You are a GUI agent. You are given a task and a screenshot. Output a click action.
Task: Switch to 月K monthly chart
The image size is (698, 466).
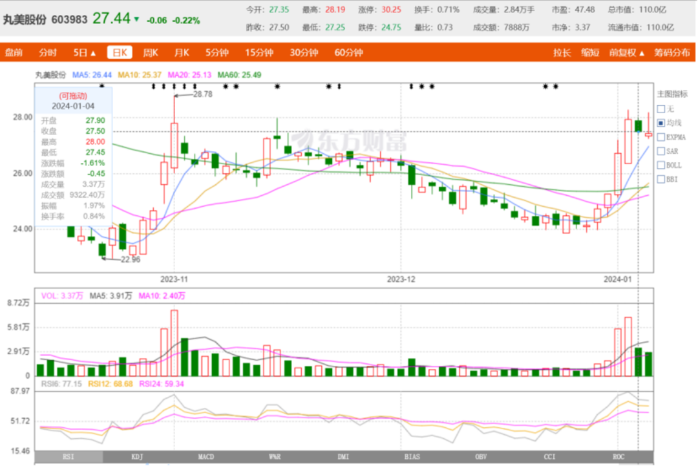tap(182, 52)
